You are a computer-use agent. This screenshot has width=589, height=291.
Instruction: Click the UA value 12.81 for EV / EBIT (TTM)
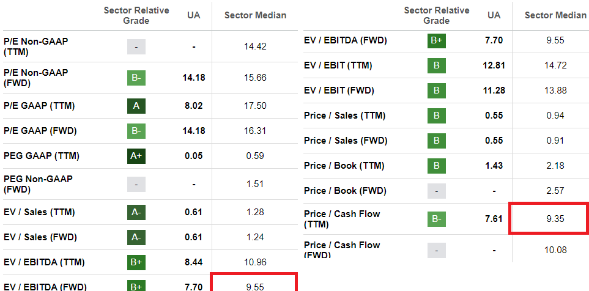coord(494,65)
